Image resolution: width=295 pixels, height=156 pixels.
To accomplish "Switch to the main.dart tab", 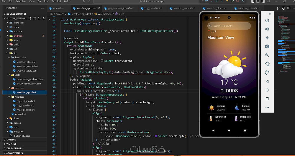I will tap(58, 9).
